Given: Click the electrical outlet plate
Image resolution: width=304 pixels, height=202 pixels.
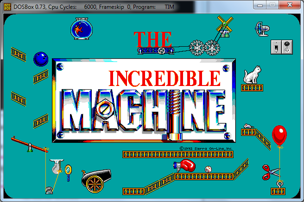Looking at the screenshot, I should (x=287, y=47).
